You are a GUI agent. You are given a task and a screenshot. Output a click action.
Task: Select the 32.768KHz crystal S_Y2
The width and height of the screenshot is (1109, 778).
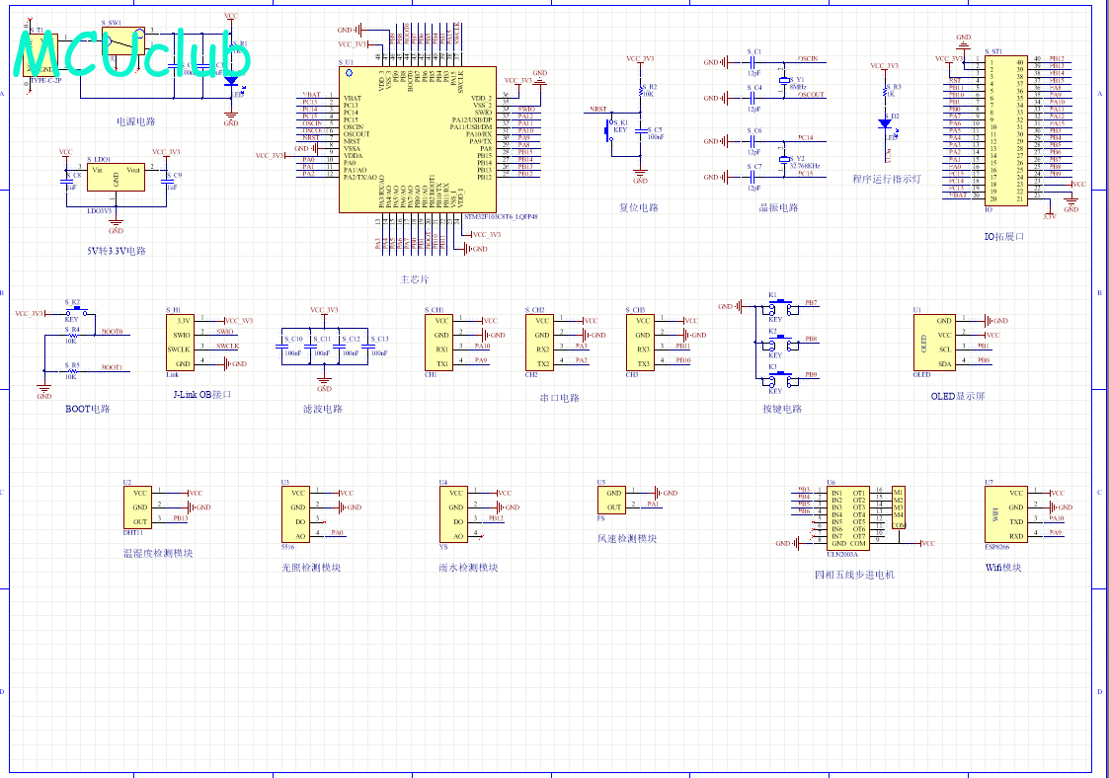click(x=785, y=159)
